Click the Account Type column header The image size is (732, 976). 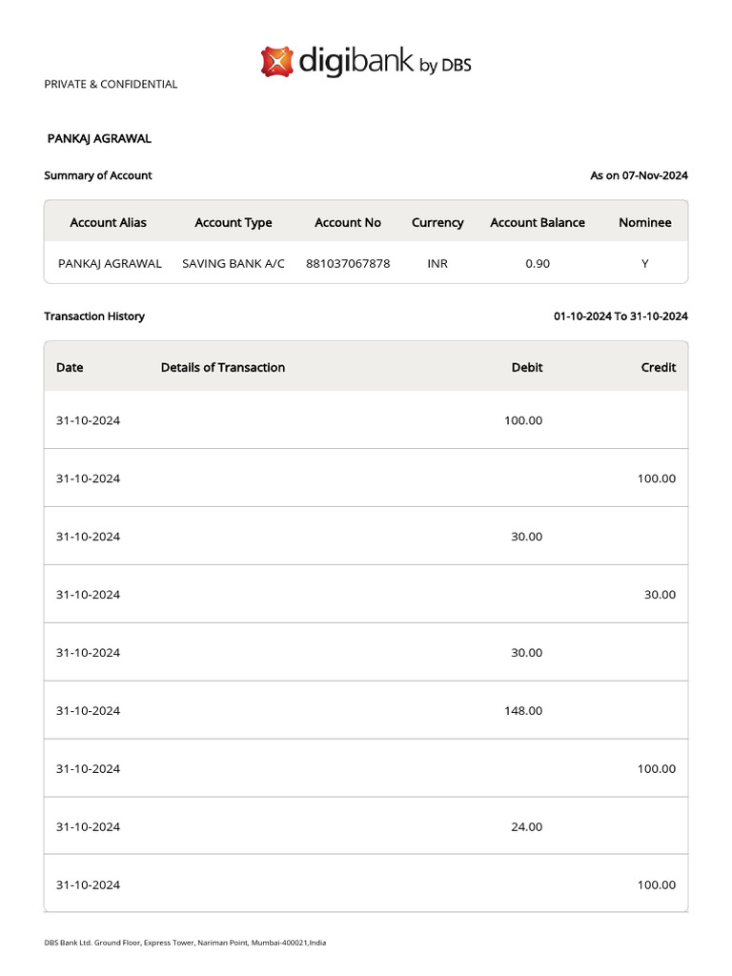click(x=234, y=222)
